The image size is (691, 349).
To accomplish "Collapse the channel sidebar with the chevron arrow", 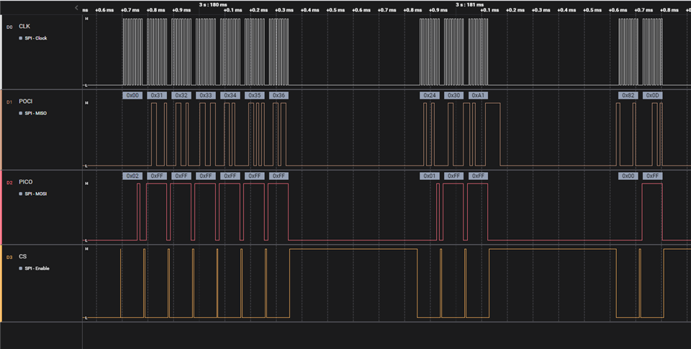I will 77,7.
